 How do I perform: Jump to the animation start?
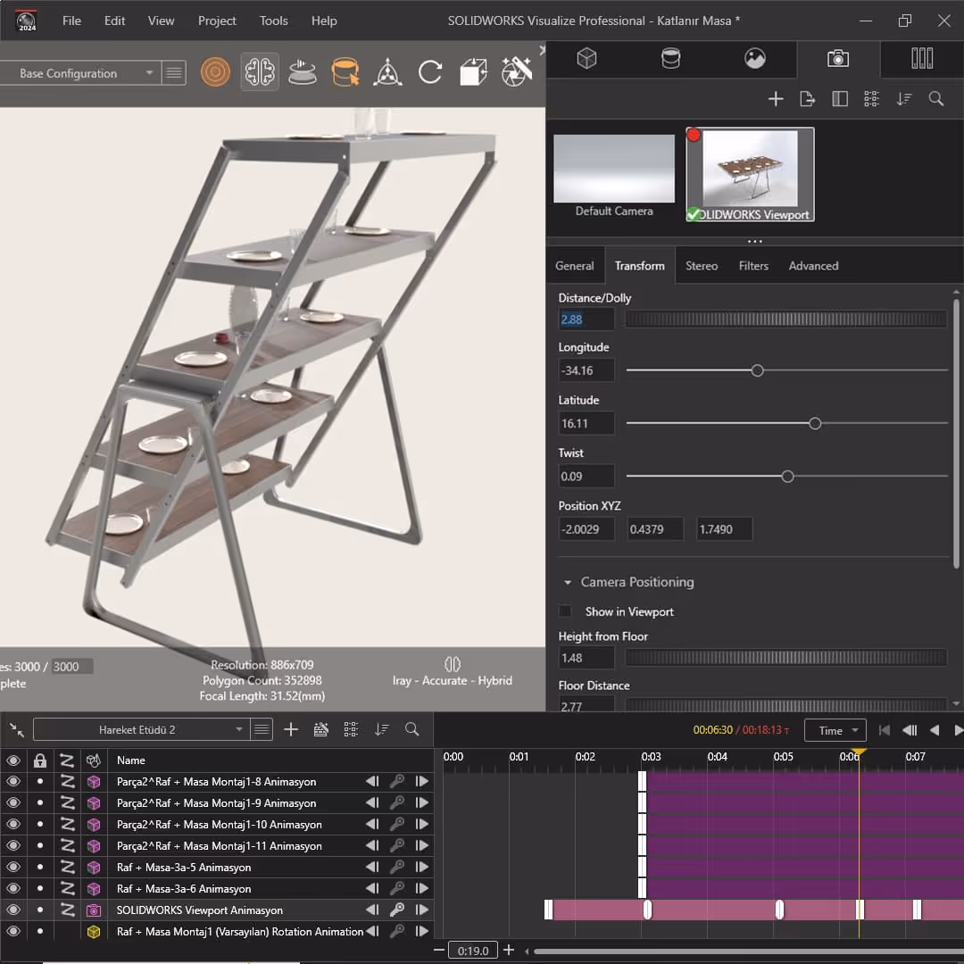(x=884, y=730)
